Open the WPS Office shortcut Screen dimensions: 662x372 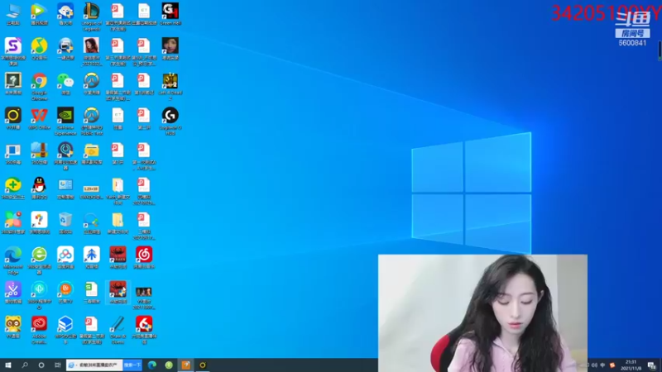click(x=39, y=118)
